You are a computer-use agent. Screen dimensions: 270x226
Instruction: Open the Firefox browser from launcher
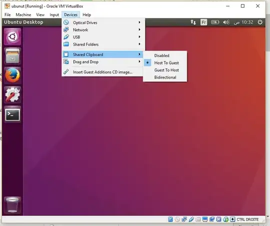12,75
